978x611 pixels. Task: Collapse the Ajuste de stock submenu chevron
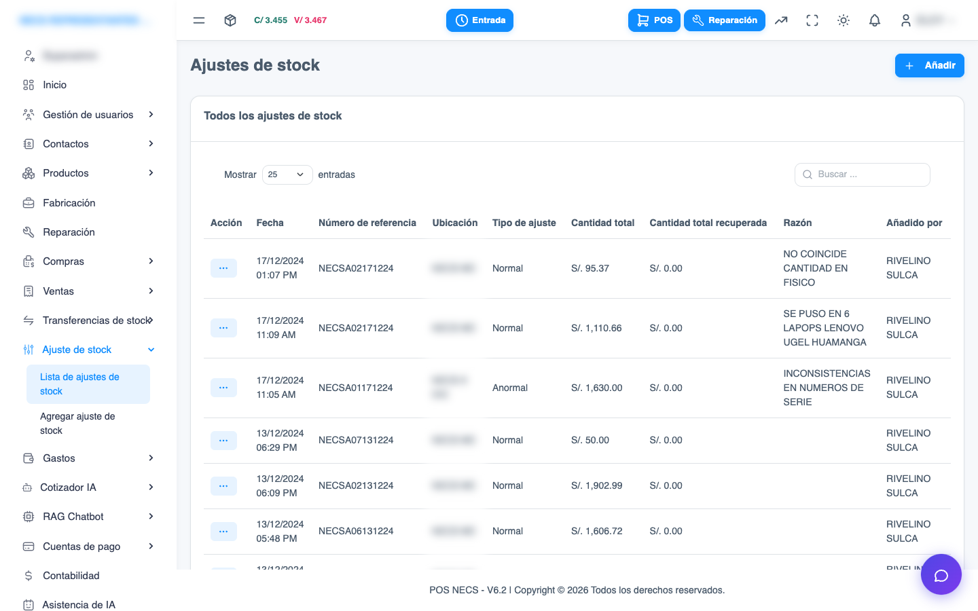pyautogui.click(x=151, y=350)
